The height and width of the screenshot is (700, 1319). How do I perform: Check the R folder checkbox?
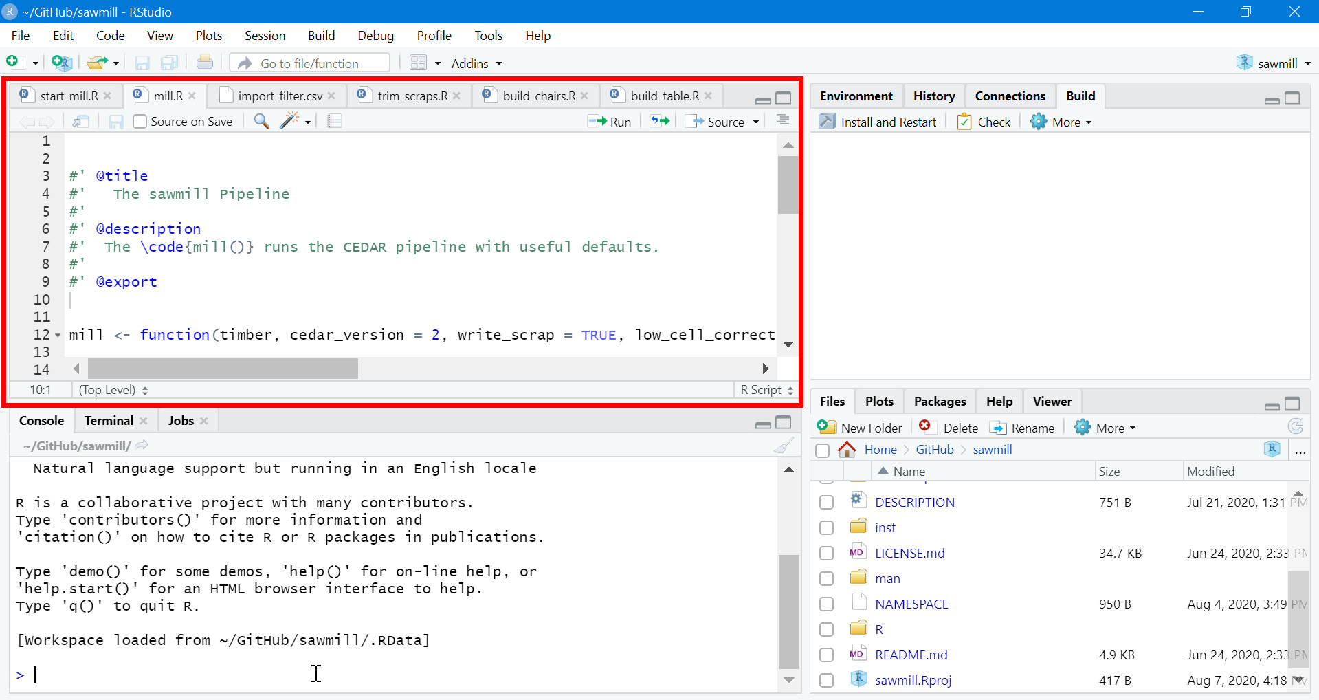coord(827,630)
